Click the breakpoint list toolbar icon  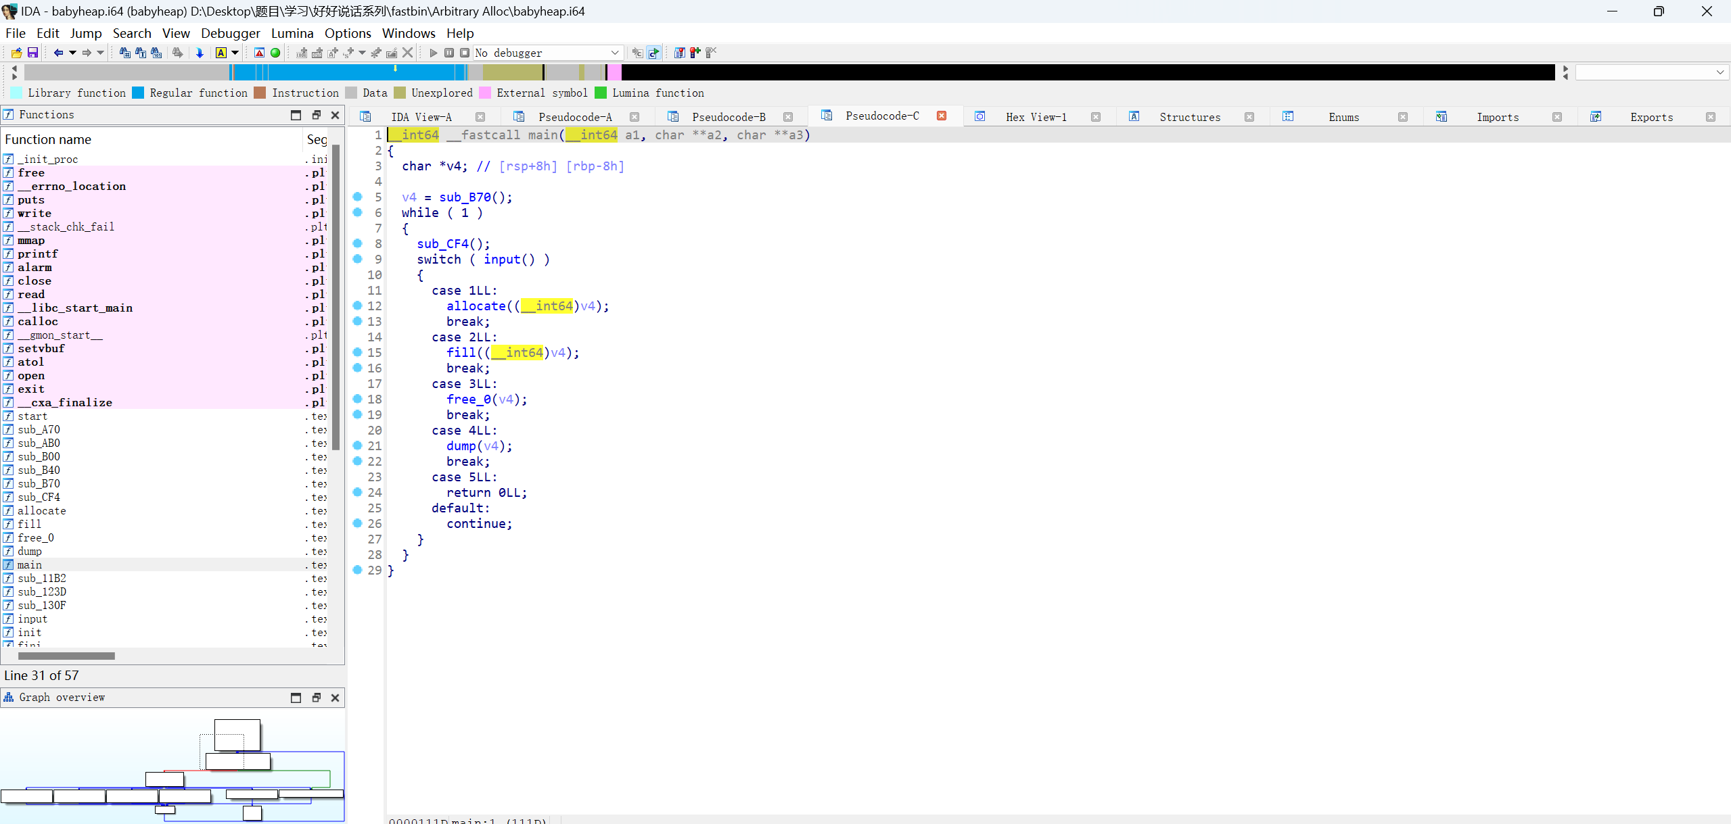tap(680, 53)
